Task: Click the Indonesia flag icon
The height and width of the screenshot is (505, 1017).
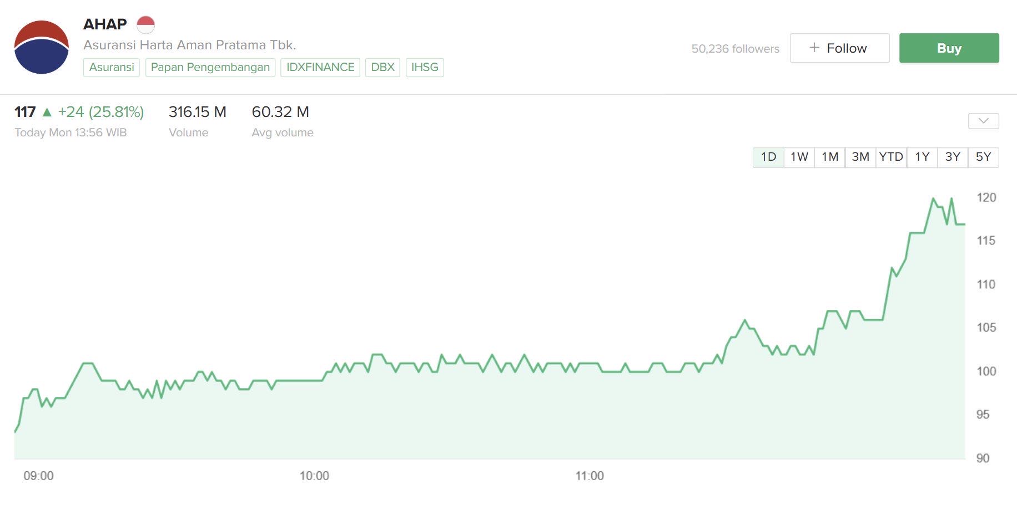Action: [x=145, y=24]
